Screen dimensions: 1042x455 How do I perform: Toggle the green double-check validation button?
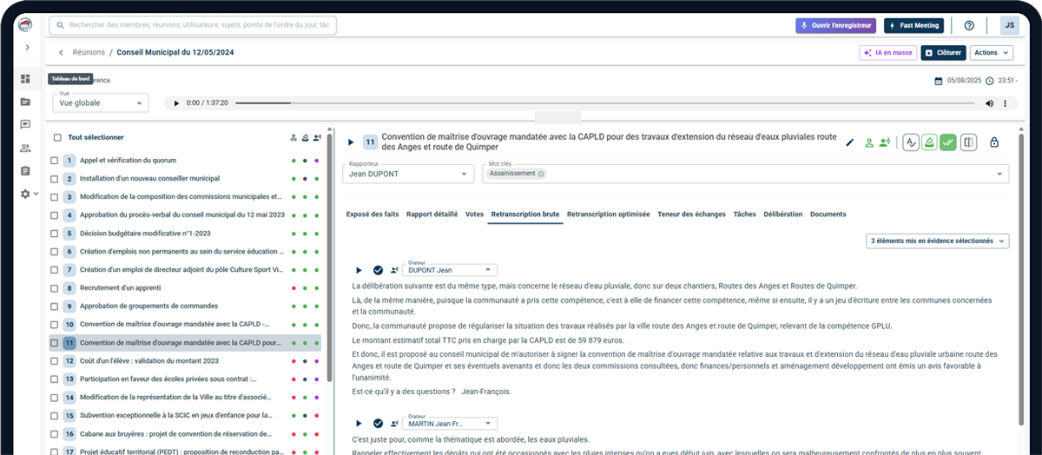[x=948, y=142]
